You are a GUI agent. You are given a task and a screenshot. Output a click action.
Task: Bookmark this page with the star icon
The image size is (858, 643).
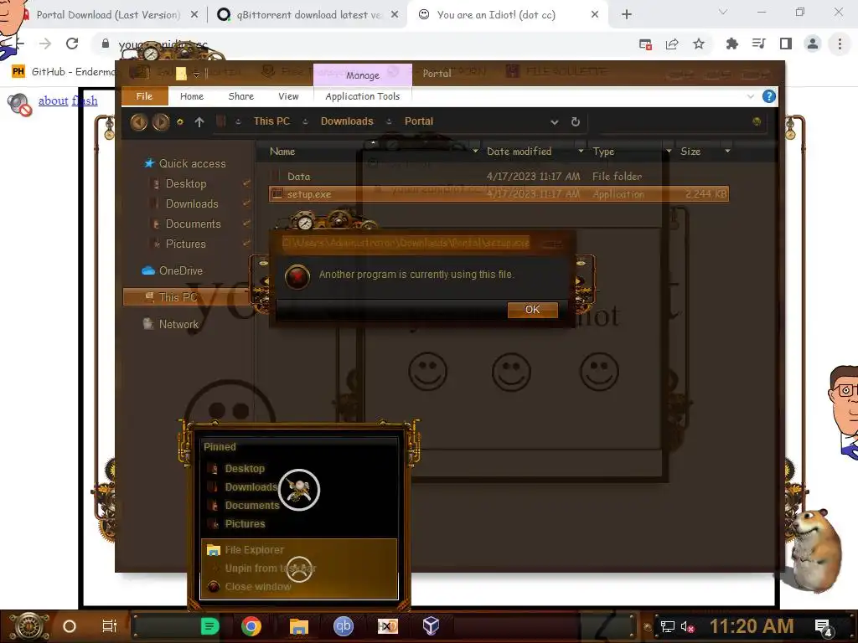[x=699, y=44]
